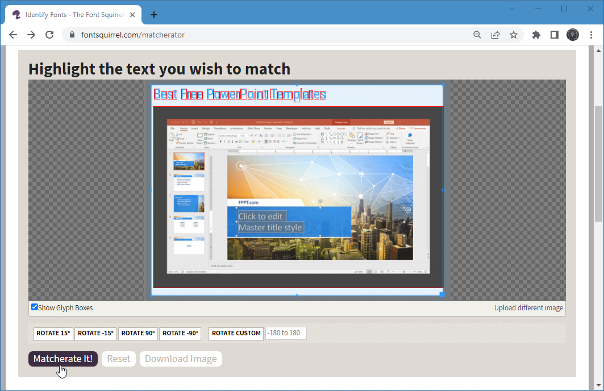Viewport: 604px width, 391px height.
Task: Go back to the previous page
Action: click(13, 35)
